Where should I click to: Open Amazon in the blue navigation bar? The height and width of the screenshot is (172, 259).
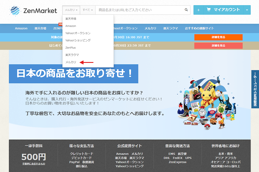pyautogui.click(x=21, y=28)
